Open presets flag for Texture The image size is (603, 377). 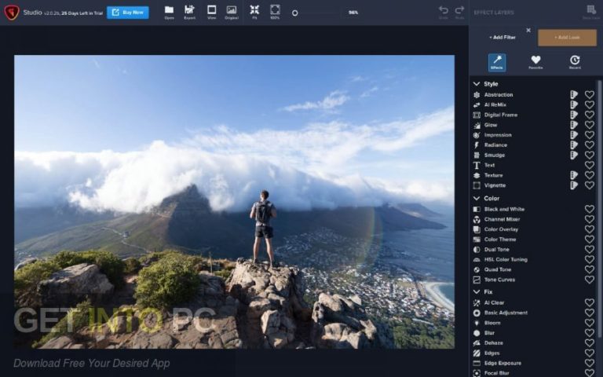[574, 175]
